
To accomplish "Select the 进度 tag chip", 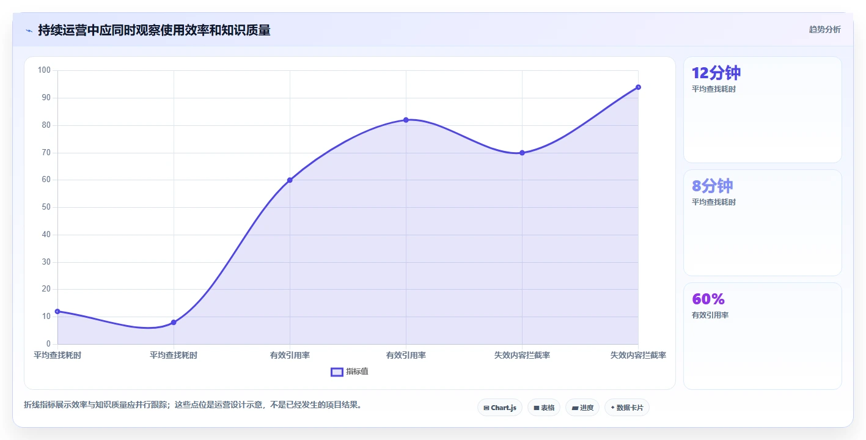I will point(582,408).
